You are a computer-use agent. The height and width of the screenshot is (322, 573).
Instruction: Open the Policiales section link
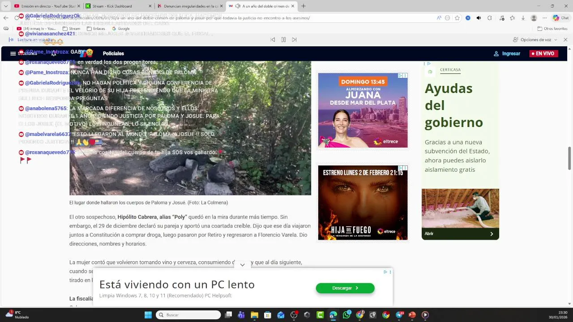coord(113,53)
